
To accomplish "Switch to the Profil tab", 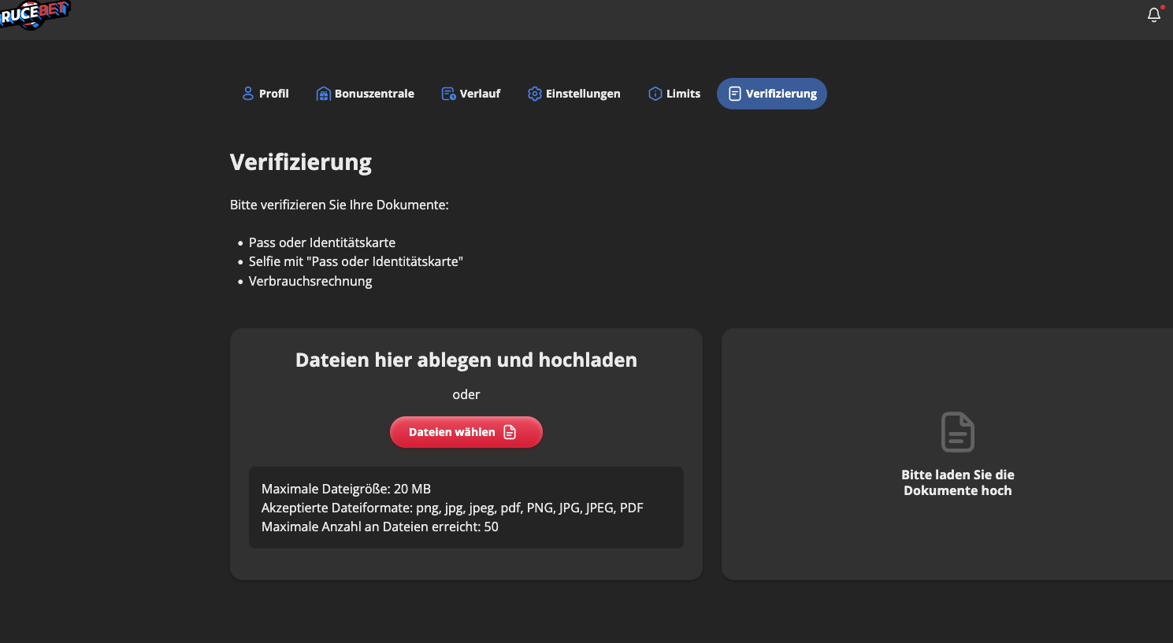I will tap(274, 94).
